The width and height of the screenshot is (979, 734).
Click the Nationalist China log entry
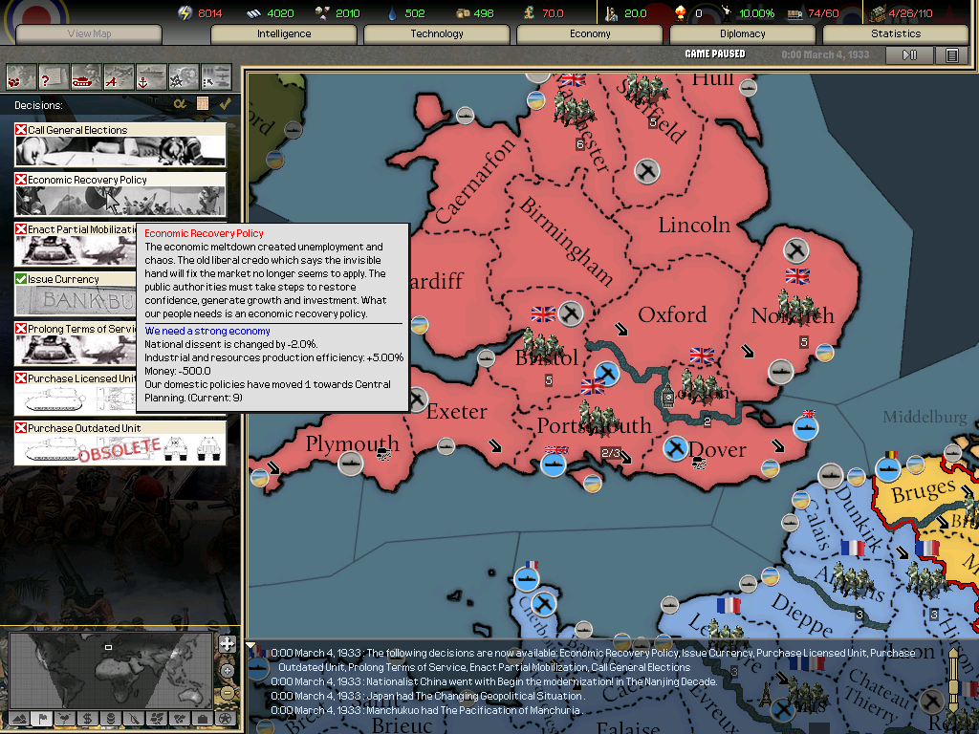(x=494, y=681)
